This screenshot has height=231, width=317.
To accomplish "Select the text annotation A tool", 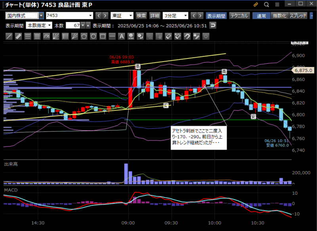I will (x=122, y=36).
